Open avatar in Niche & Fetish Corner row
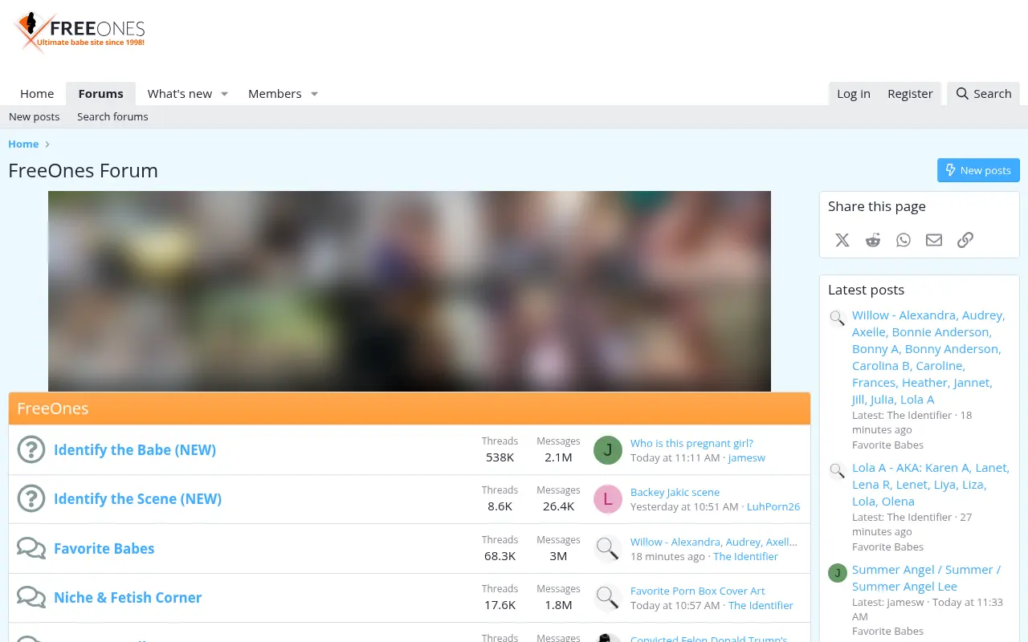The width and height of the screenshot is (1028, 642). (x=608, y=598)
